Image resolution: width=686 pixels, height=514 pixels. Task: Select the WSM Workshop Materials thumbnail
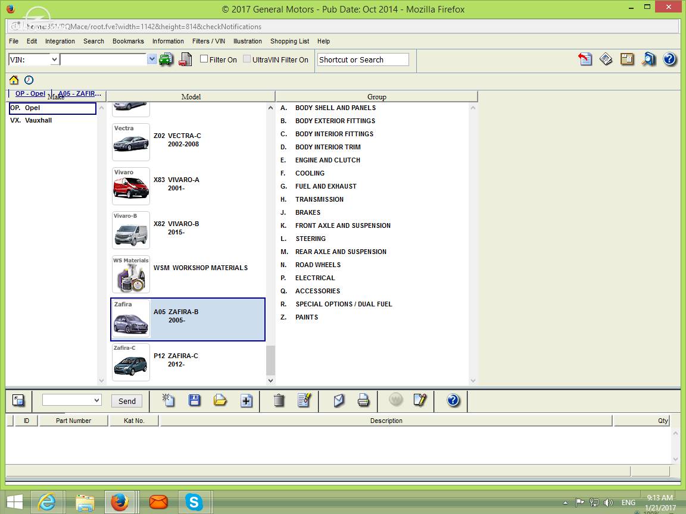tap(131, 274)
